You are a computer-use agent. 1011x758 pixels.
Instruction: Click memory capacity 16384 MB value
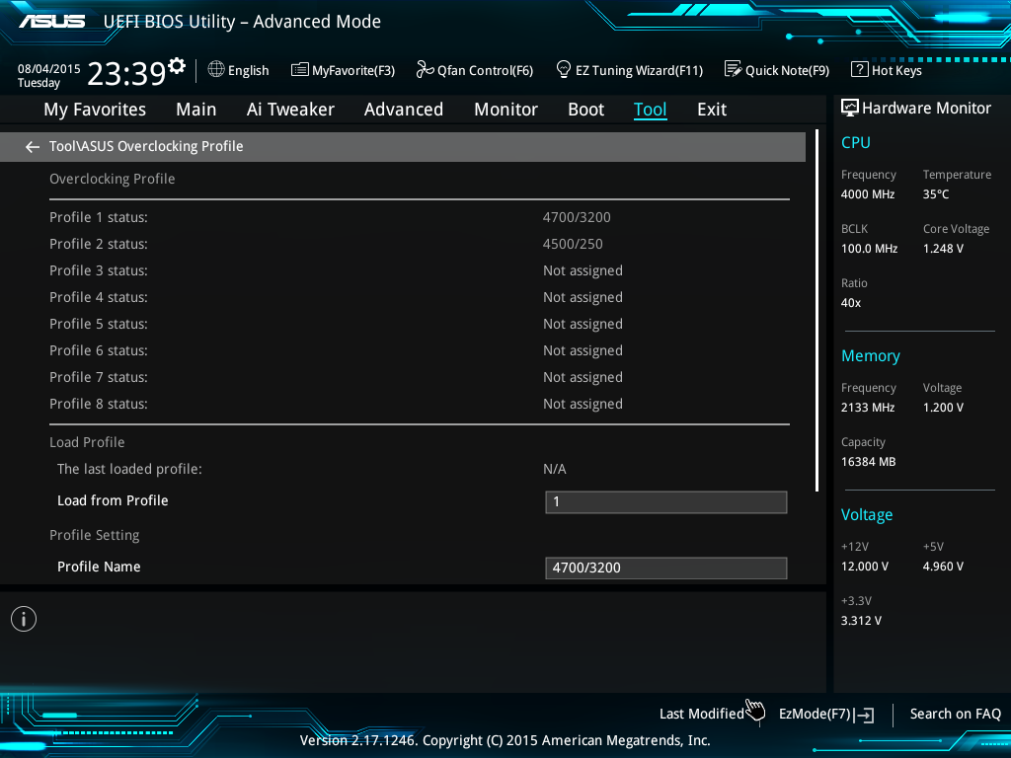pyautogui.click(x=868, y=462)
